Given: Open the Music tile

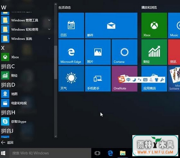Looking at the screenshot, I should click(x=174, y=25).
